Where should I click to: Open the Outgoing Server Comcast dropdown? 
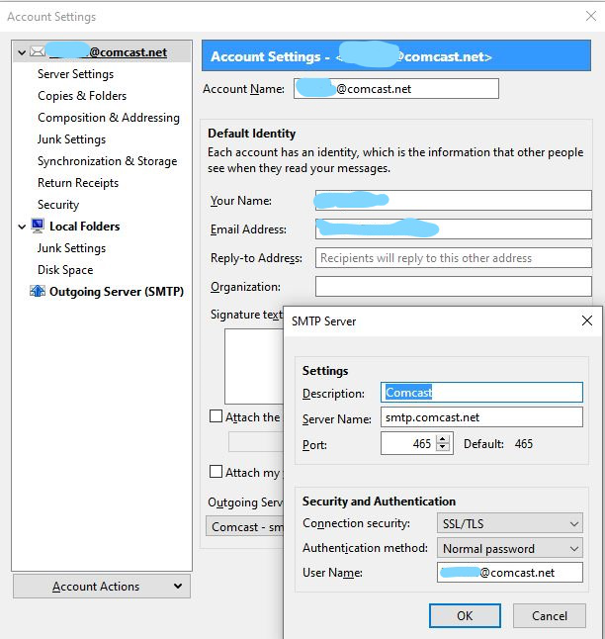click(x=244, y=526)
